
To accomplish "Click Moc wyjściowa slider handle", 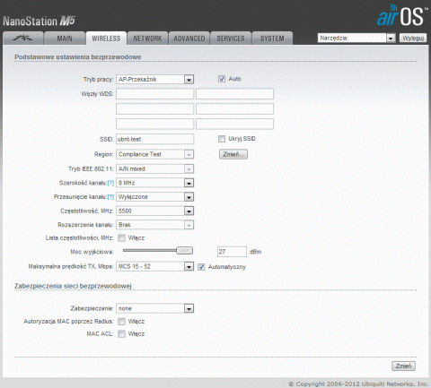I will (x=185, y=251).
